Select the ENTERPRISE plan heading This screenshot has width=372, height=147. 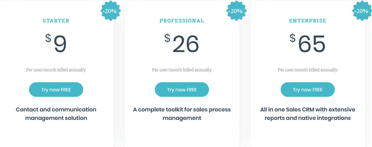pyautogui.click(x=308, y=21)
